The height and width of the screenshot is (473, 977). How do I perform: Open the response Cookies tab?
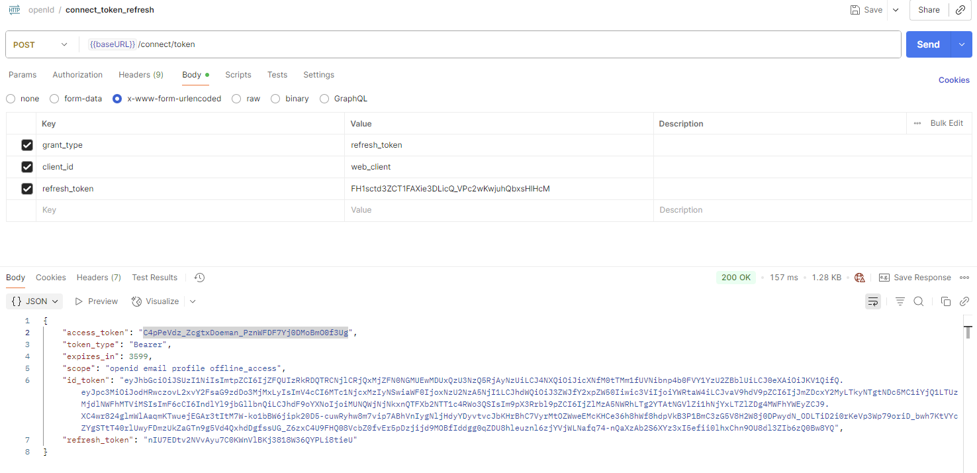point(51,278)
